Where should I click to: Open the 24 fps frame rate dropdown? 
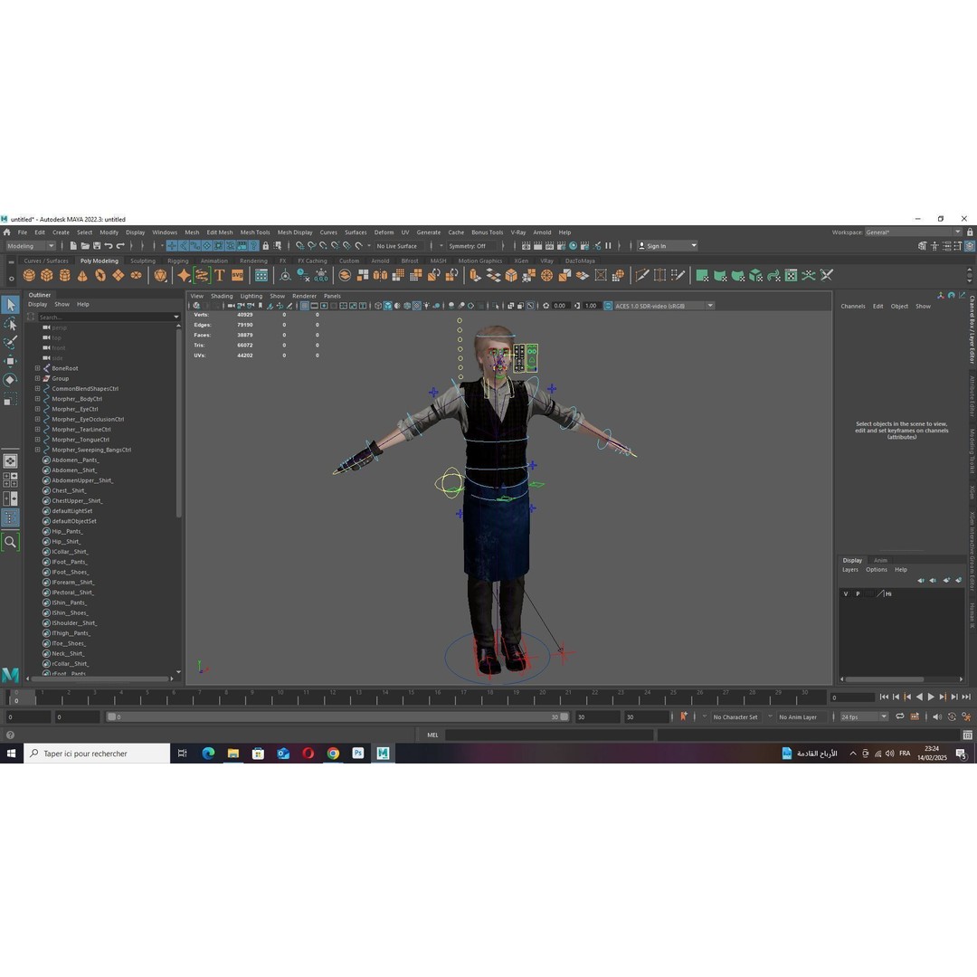click(863, 717)
